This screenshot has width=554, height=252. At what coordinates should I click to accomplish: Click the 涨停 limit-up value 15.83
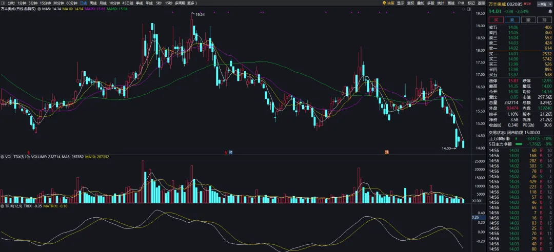[513, 80]
